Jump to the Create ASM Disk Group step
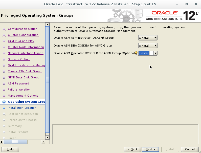The image size is (201, 153). pos(25,71)
